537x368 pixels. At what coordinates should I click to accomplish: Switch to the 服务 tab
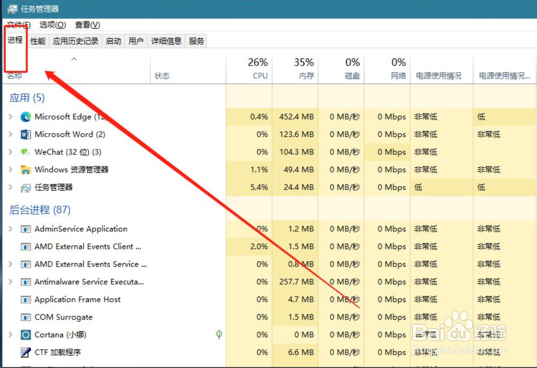[x=196, y=41]
